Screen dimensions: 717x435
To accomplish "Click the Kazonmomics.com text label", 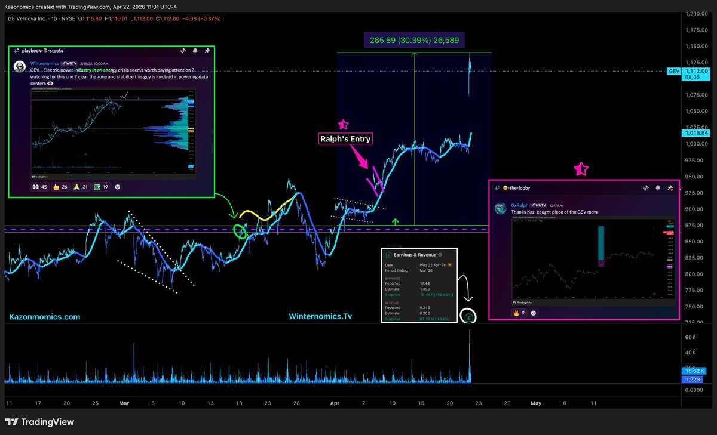I will click(45, 317).
